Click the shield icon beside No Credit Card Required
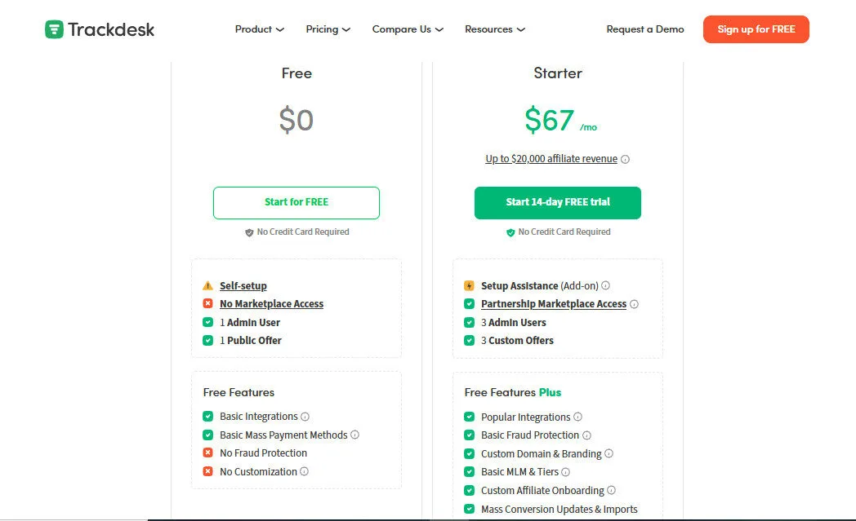Screen dimensions: 856x521 pyautogui.click(x=248, y=232)
